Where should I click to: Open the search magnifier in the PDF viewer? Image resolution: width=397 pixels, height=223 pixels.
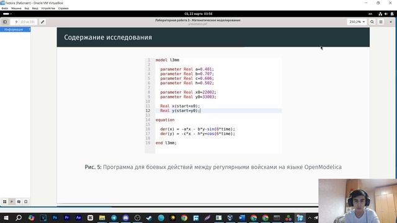[372, 22]
